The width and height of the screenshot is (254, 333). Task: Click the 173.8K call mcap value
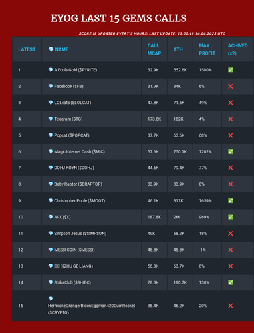tap(154, 119)
